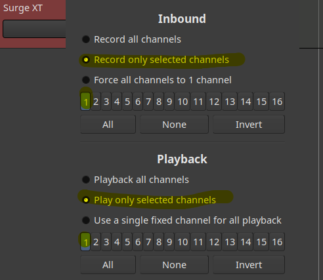Select Use a single fixed channel option
Image resolution: width=323 pixels, height=280 pixels.
[181, 220]
